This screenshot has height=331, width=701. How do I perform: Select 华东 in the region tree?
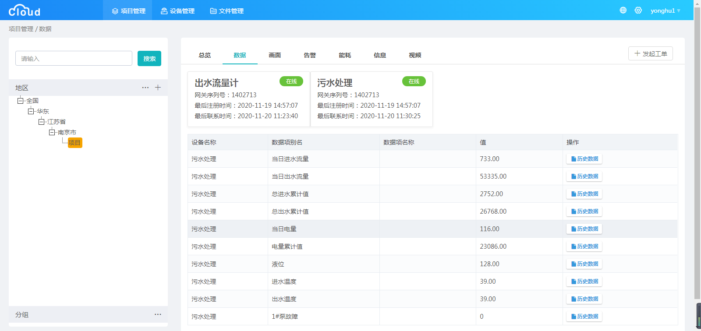pyautogui.click(x=43, y=111)
